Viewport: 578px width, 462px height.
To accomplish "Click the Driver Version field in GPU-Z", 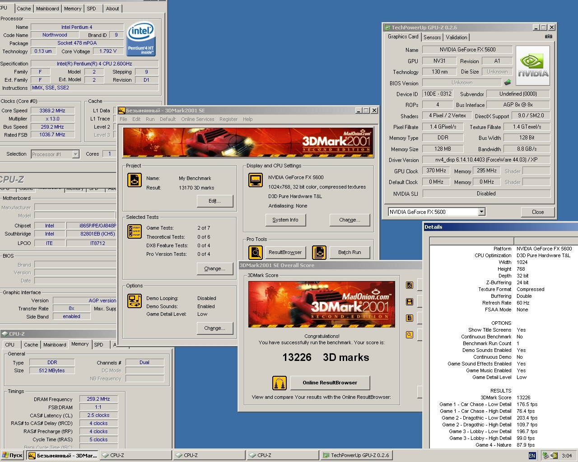I will [486, 160].
